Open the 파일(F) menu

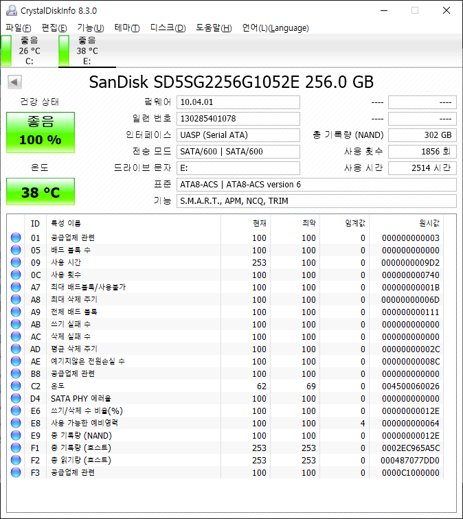coord(19,28)
